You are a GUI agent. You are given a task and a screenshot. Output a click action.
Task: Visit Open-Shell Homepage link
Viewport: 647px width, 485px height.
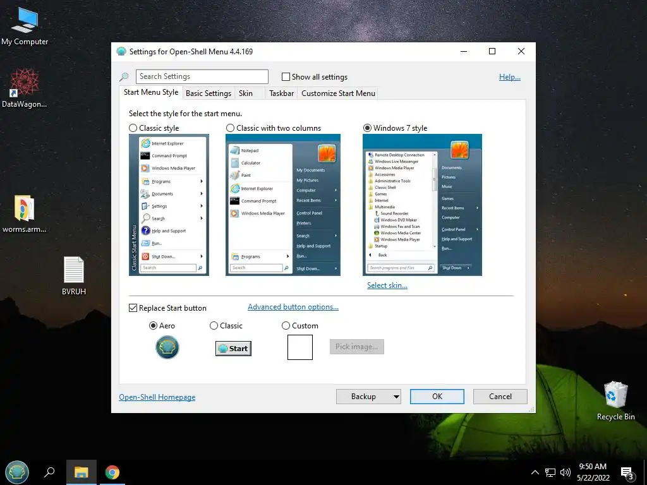[157, 397]
